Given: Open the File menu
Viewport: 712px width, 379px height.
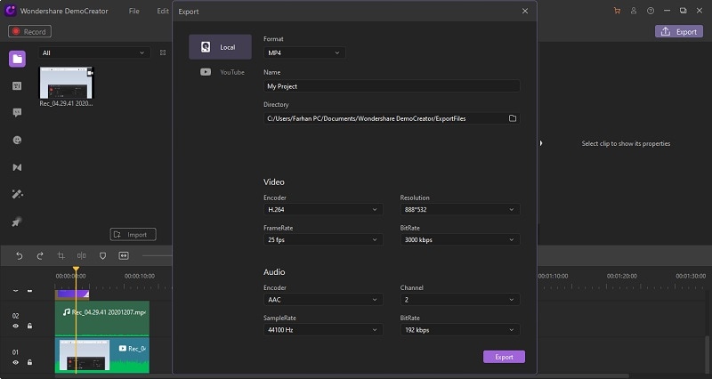Looking at the screenshot, I should pos(133,11).
